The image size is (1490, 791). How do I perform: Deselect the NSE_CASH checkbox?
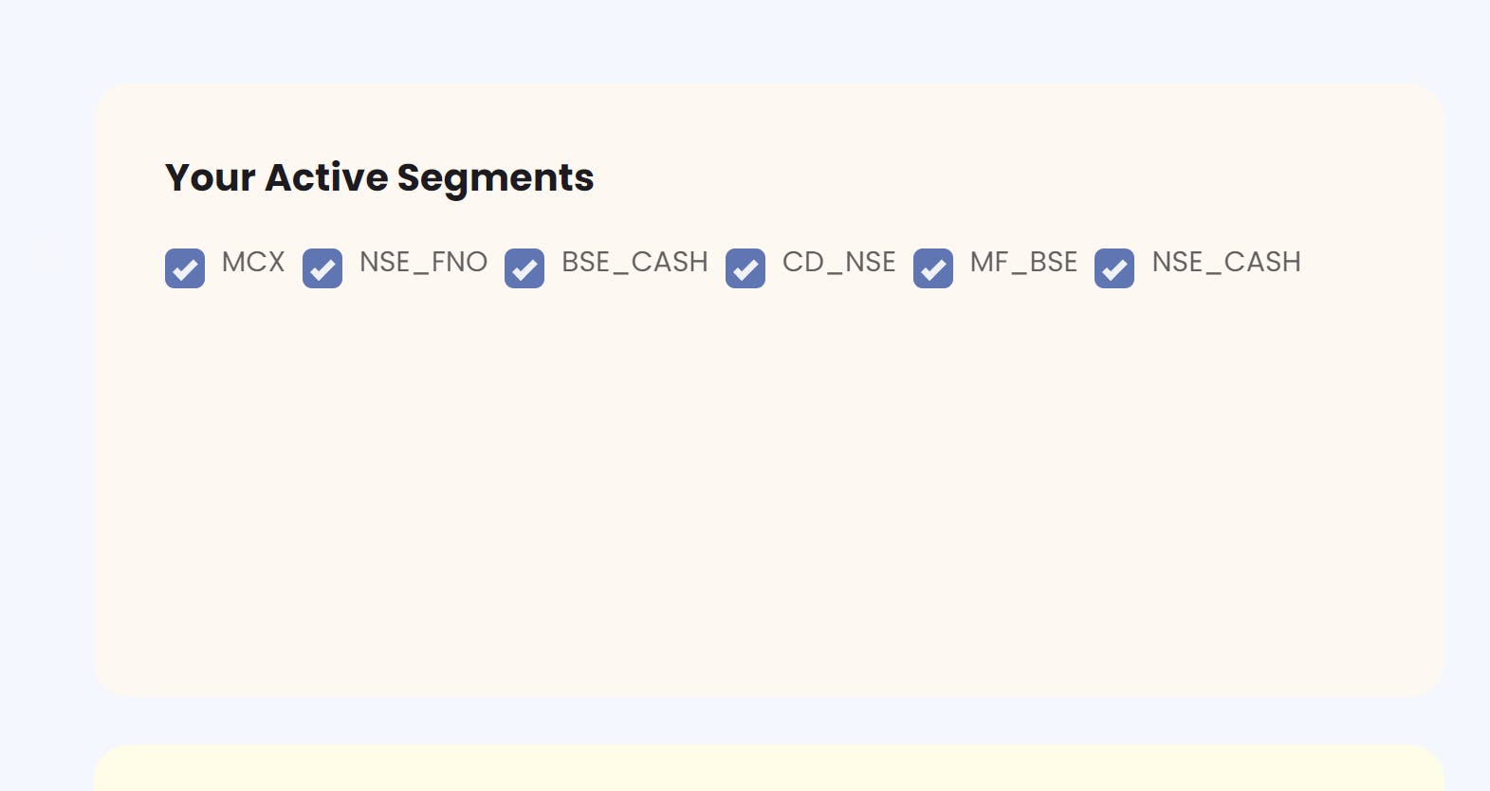coord(1114,268)
